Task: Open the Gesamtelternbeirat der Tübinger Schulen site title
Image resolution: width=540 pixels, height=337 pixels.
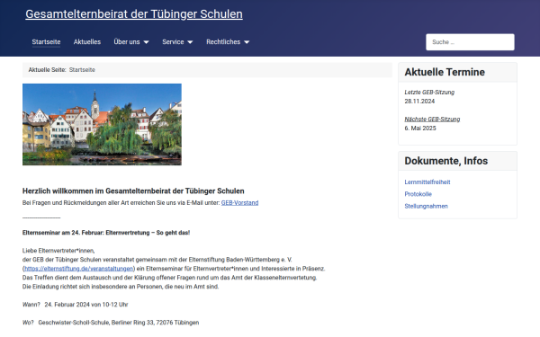Action: pos(134,14)
